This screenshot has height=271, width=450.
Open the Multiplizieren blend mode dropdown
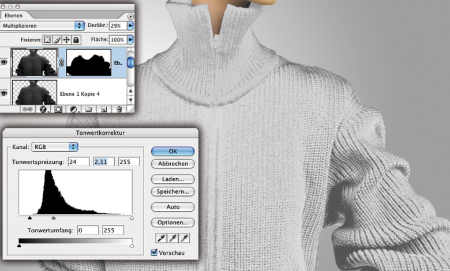tap(80, 26)
